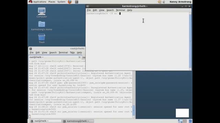220x123 pixels.
Task: Open the Computer desktop icon
Action: click(x=42, y=13)
